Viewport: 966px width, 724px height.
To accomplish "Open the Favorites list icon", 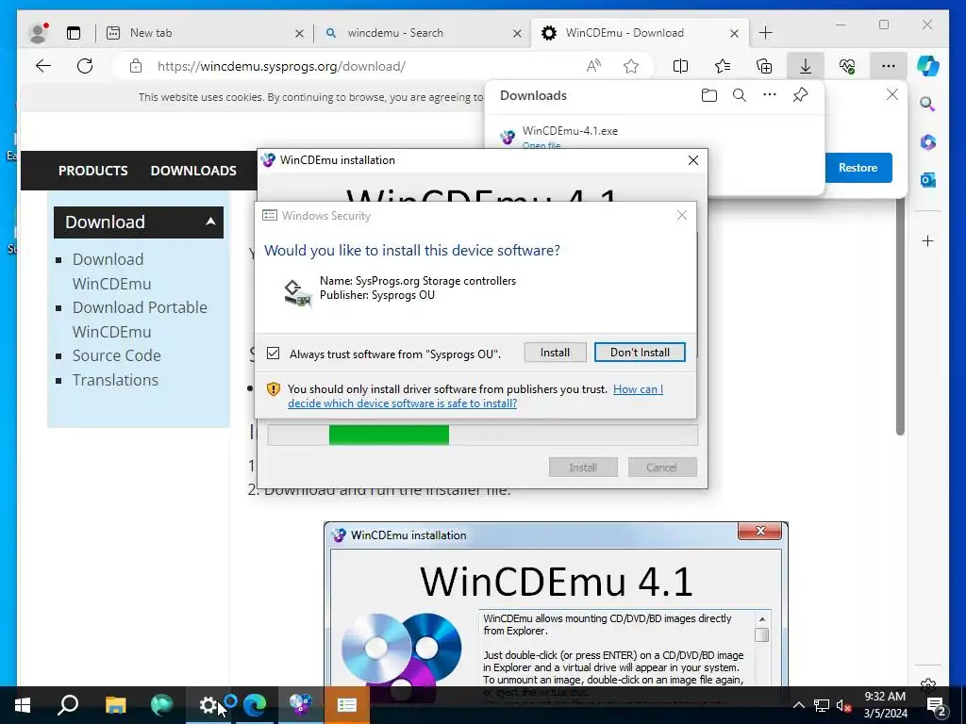I will tap(723, 66).
